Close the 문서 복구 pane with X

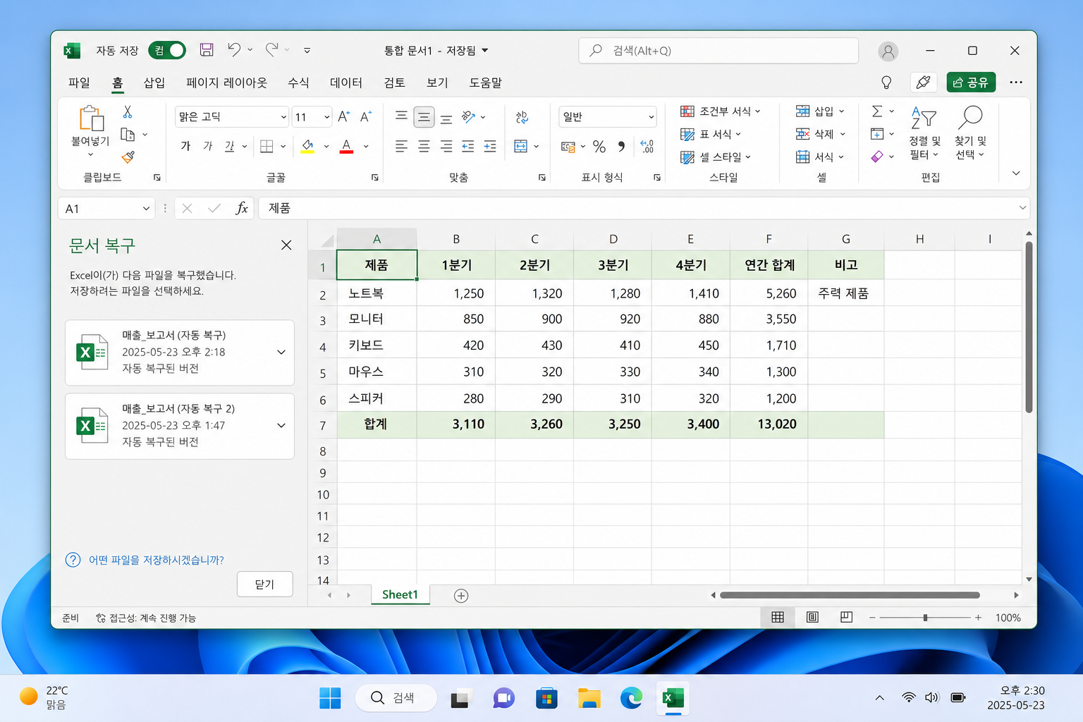[286, 245]
